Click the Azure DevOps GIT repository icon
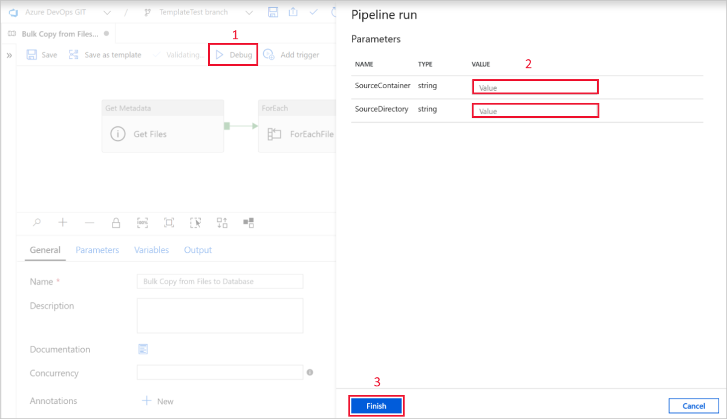The width and height of the screenshot is (727, 419). click(x=13, y=12)
